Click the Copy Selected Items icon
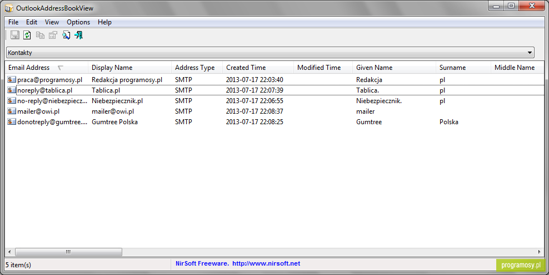 coord(40,35)
